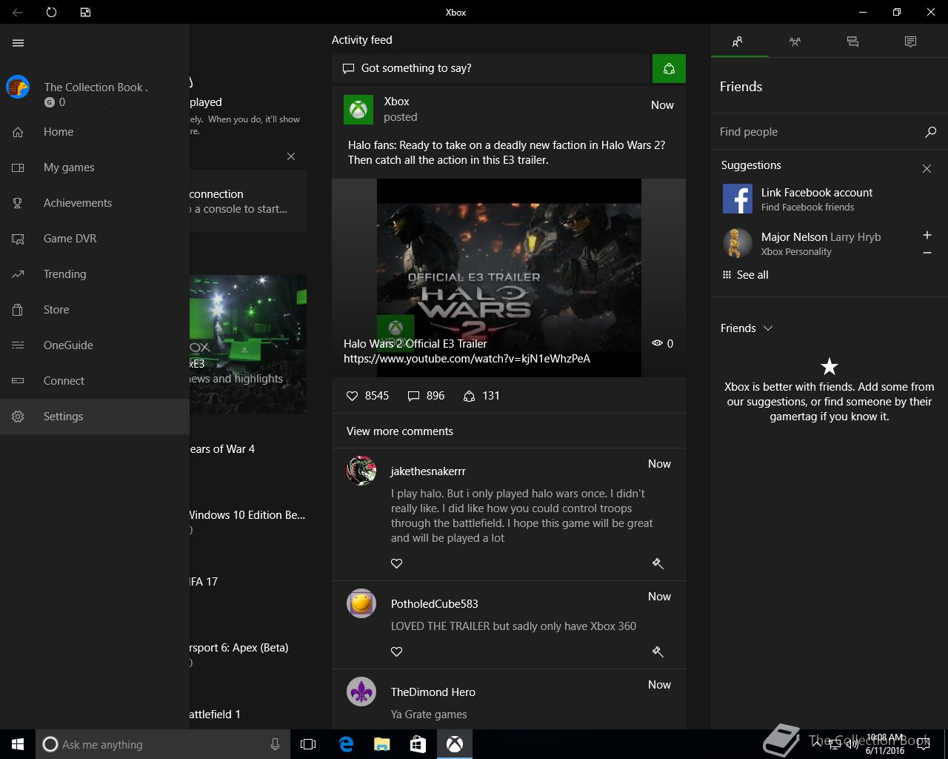Image resolution: width=948 pixels, height=759 pixels.
Task: Open Home in sidebar
Action: [95, 132]
